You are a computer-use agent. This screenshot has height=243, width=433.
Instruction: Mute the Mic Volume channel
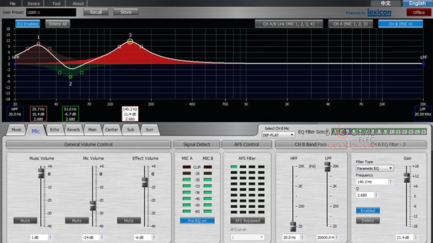click(77, 221)
